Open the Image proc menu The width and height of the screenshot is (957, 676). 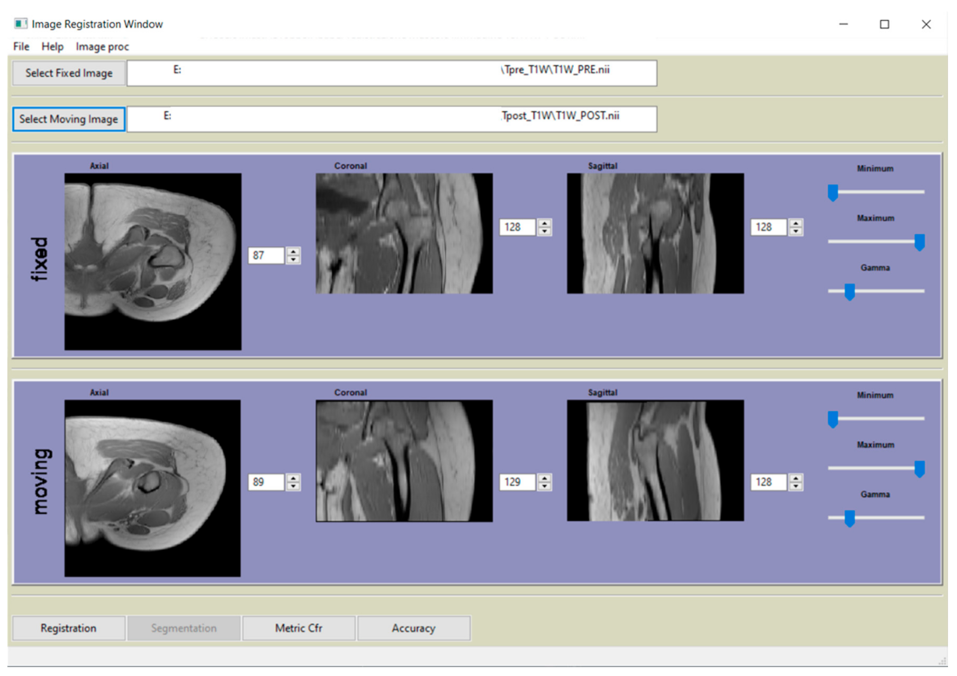point(102,47)
